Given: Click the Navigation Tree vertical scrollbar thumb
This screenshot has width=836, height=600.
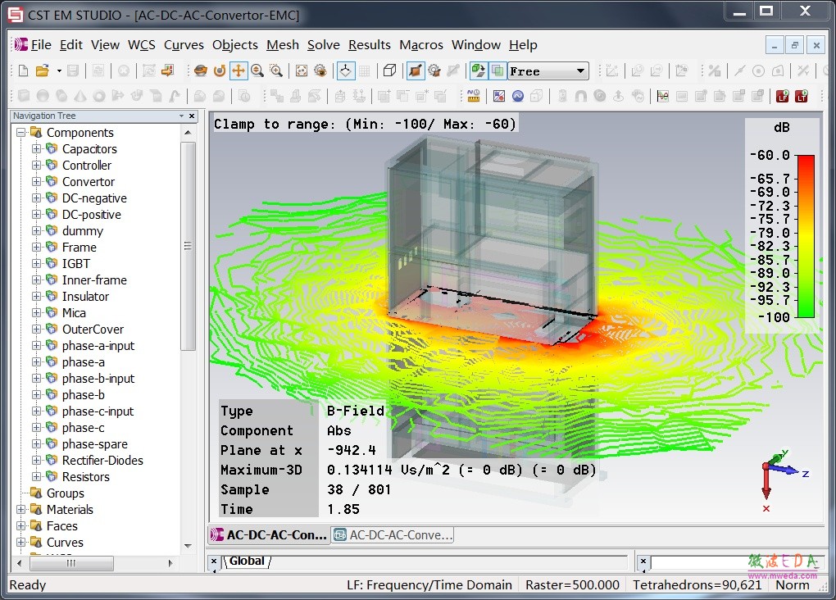Looking at the screenshot, I should [188, 246].
